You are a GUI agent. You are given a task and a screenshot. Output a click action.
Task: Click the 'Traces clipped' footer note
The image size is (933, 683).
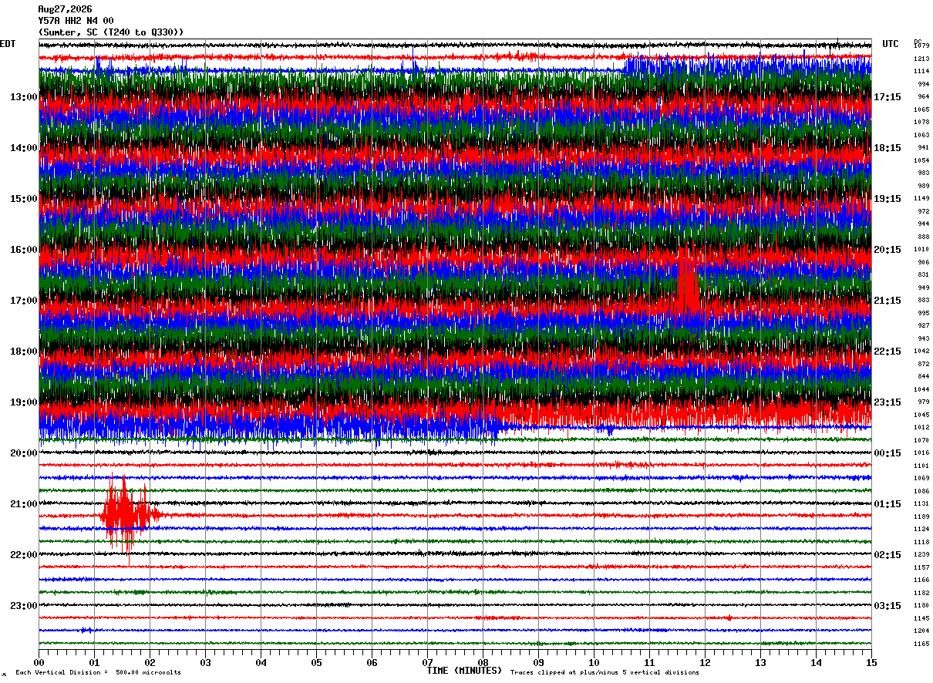[x=605, y=673]
